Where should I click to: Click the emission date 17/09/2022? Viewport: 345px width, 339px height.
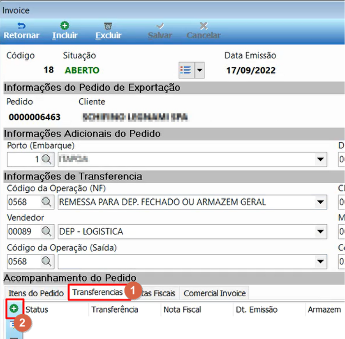point(251,70)
